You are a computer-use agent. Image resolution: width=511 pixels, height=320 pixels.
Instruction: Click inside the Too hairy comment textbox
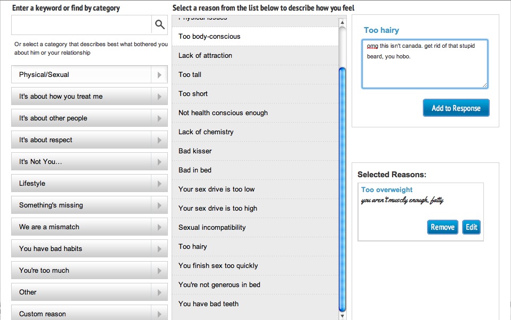424,64
